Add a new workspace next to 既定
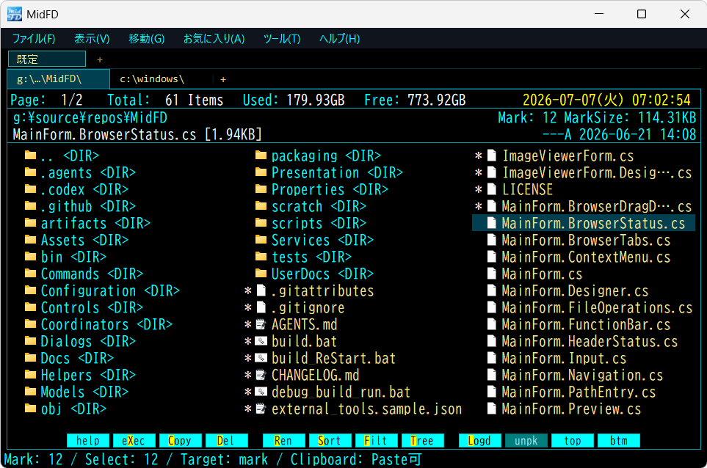The height and width of the screenshot is (468, 707). click(100, 59)
